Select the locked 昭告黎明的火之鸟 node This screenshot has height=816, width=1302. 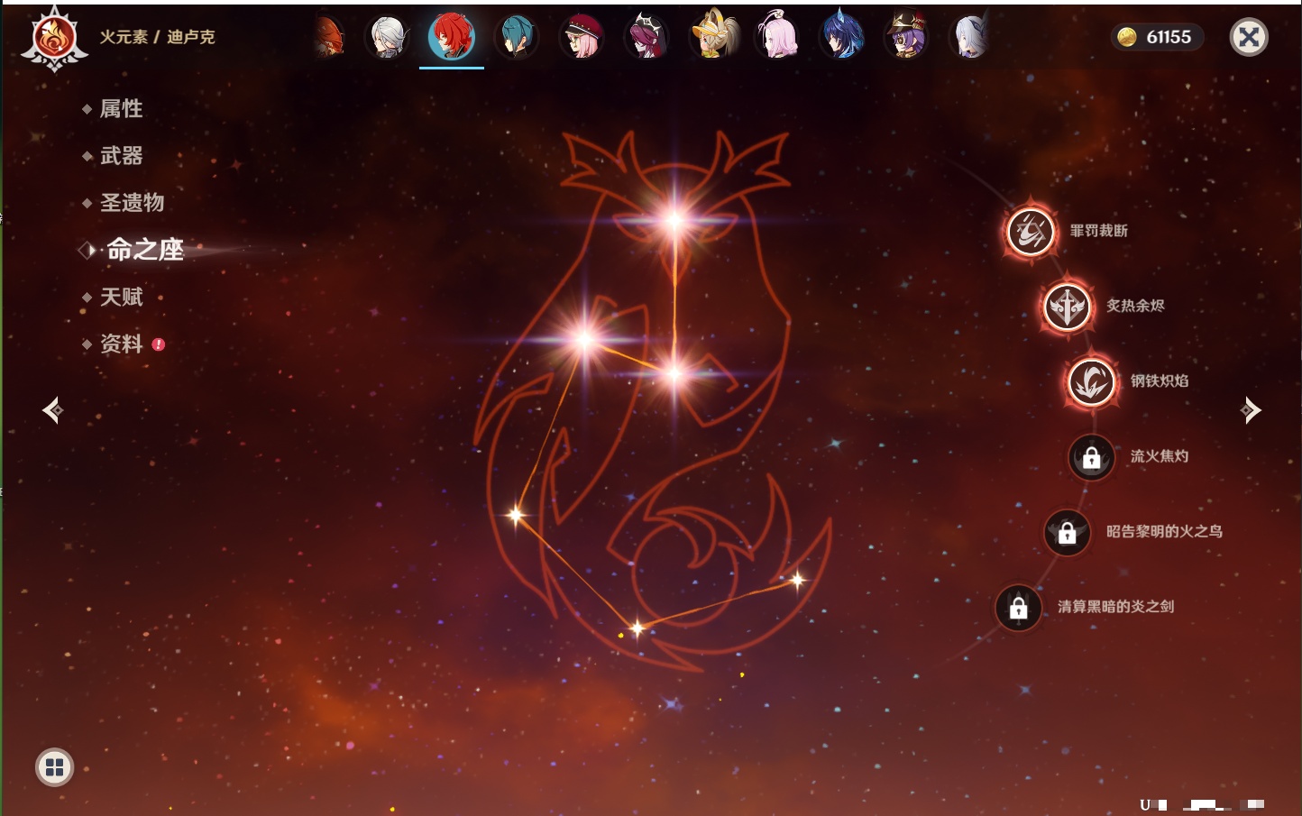click(x=1068, y=532)
